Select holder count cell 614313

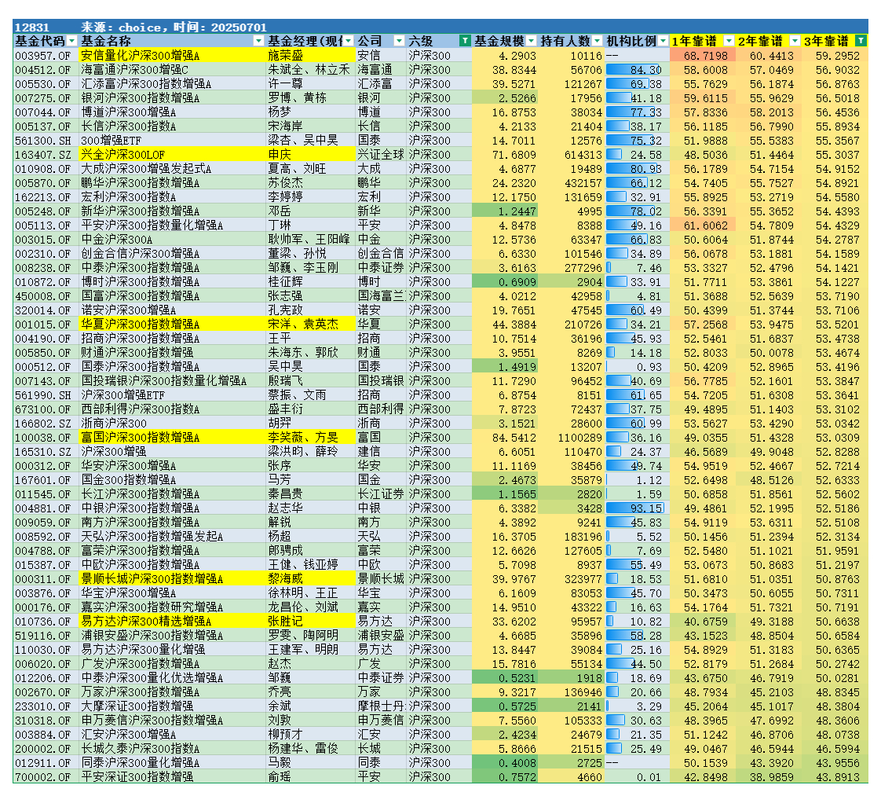(572, 155)
